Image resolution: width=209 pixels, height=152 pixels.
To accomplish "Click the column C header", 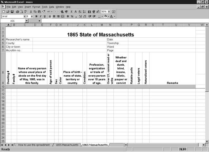I will pos(24,25).
